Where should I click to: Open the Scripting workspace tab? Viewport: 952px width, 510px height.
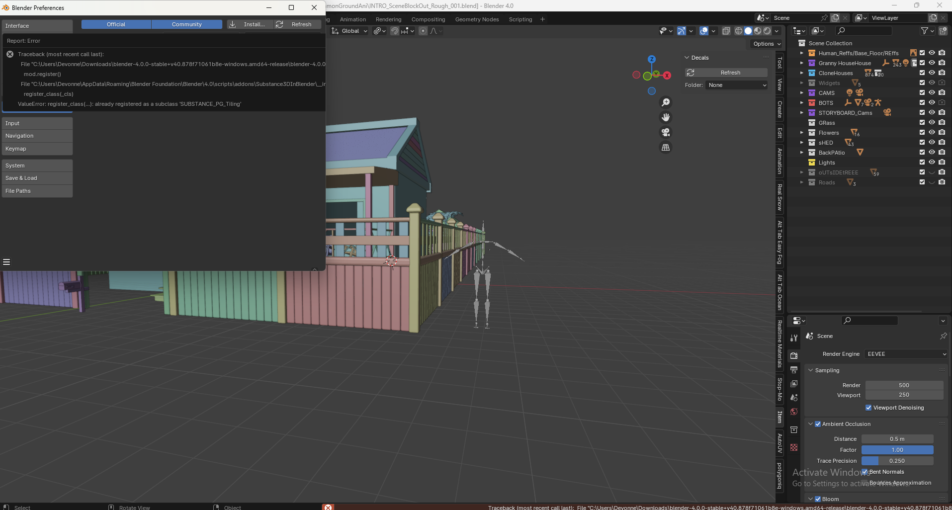(x=520, y=19)
